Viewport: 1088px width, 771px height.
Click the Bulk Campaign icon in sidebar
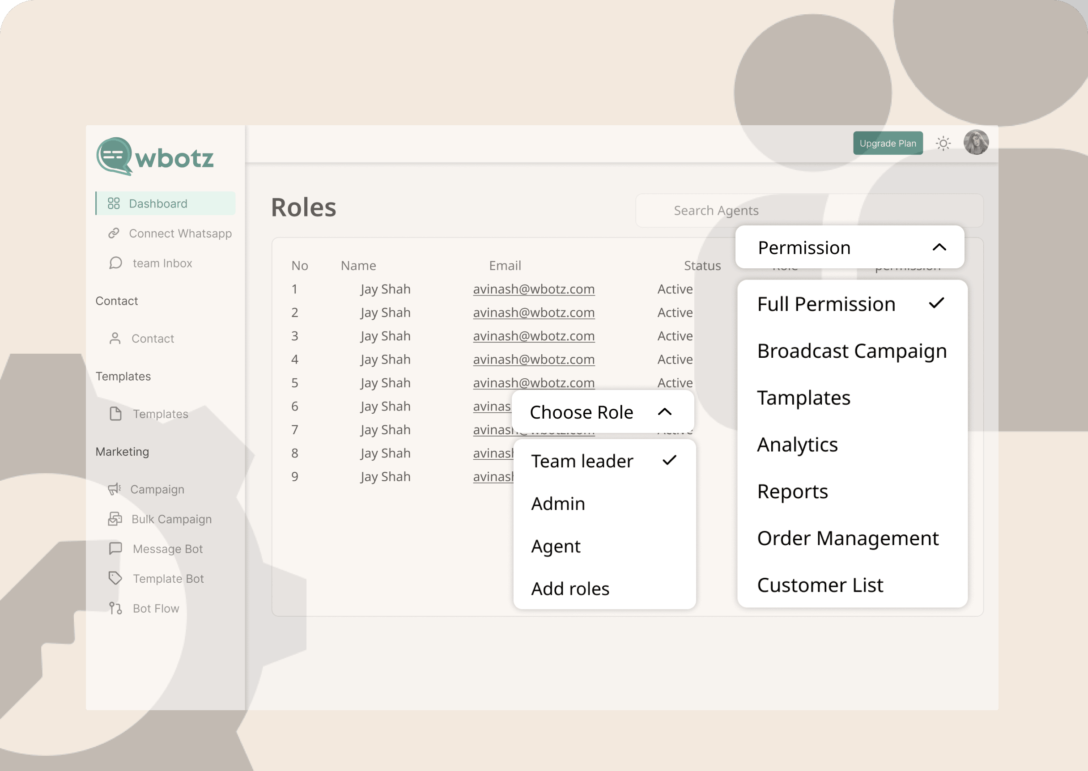115,519
